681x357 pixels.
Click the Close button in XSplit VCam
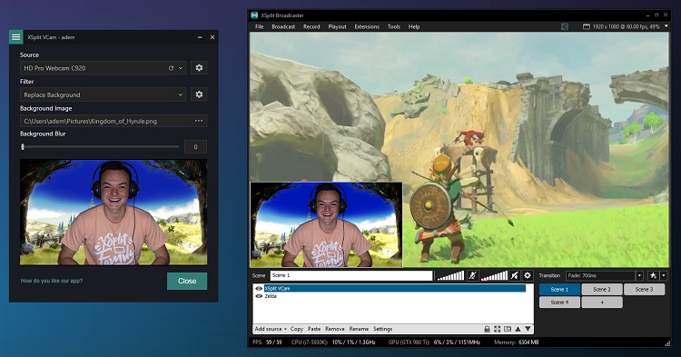pos(187,281)
